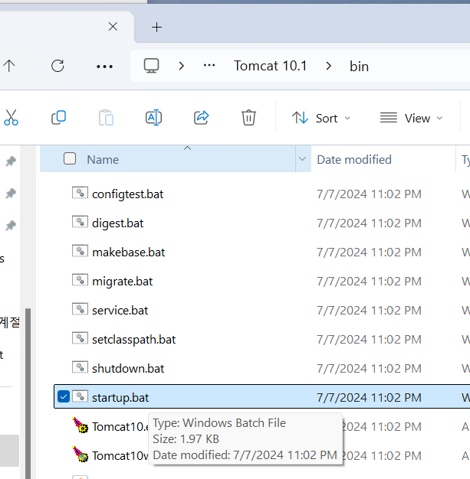Open the View dropdown menu
The width and height of the screenshot is (470, 479).
click(411, 119)
